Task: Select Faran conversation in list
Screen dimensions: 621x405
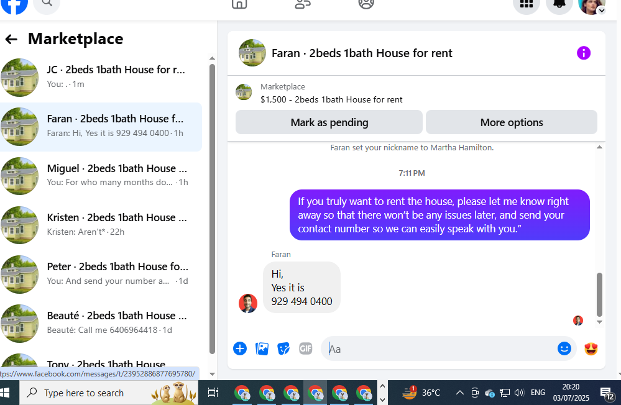Action: (x=101, y=127)
